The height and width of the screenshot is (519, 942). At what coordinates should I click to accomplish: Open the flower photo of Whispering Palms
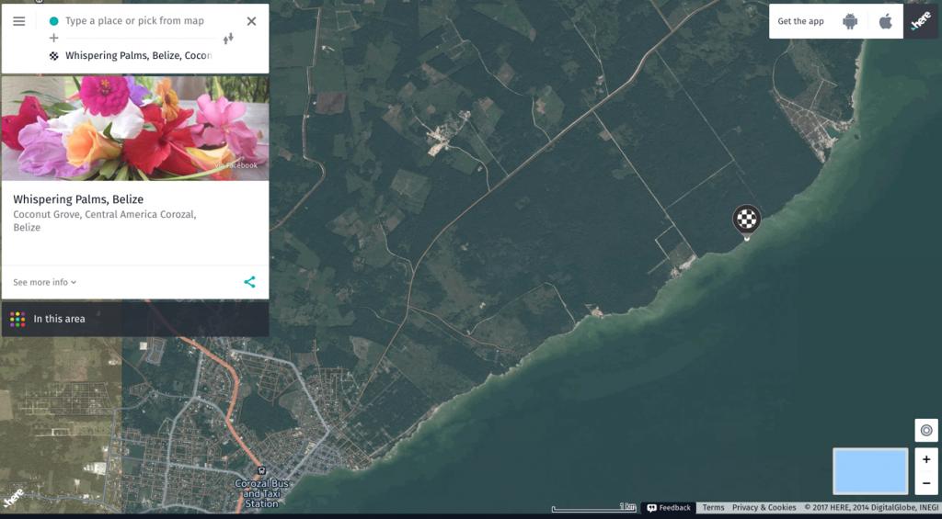[x=135, y=128]
